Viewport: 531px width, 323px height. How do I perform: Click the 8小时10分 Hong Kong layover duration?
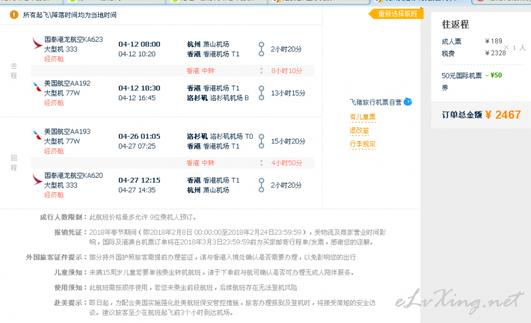pyautogui.click(x=287, y=71)
